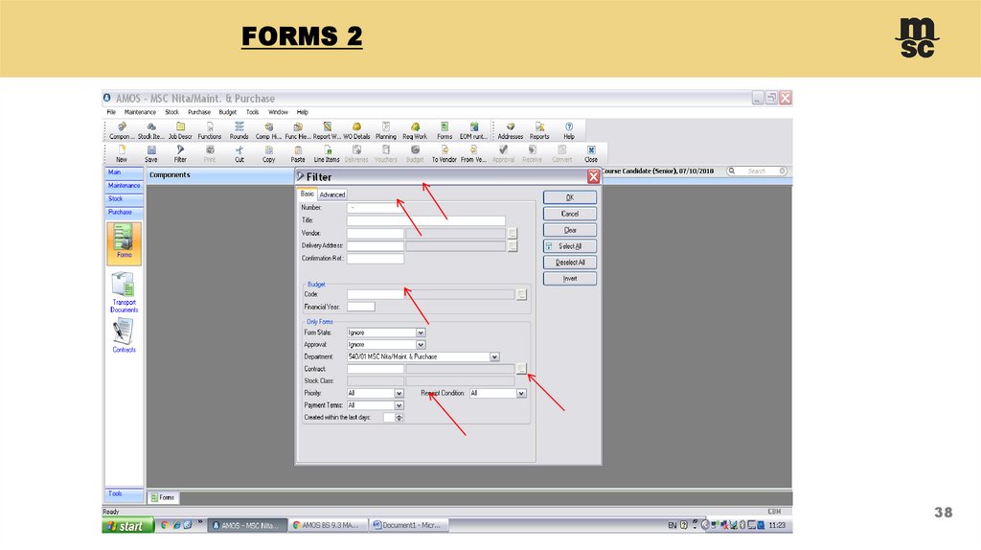Open Contracts sidebar icon

pos(124,336)
